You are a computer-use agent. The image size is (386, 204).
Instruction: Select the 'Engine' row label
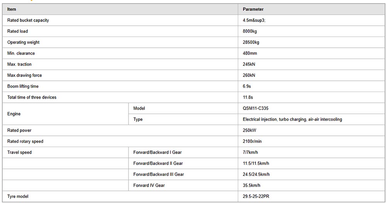coord(14,114)
